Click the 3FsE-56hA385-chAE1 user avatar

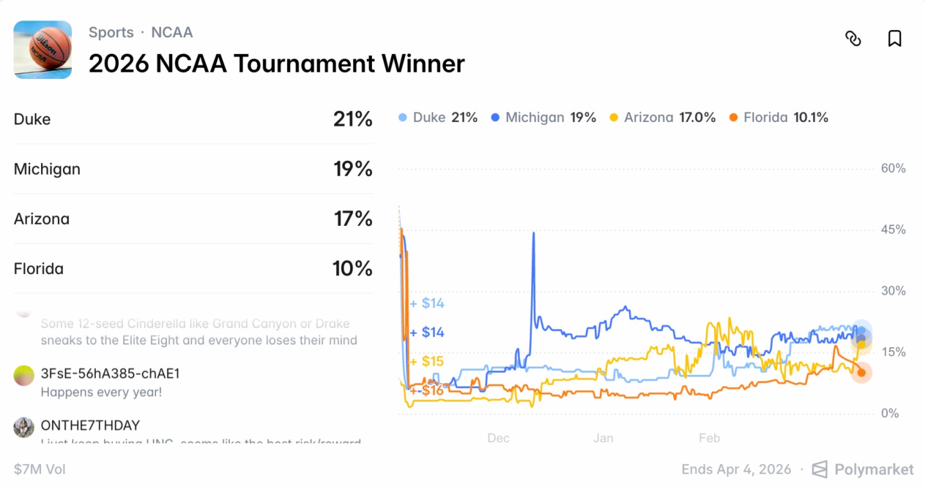pyautogui.click(x=24, y=375)
